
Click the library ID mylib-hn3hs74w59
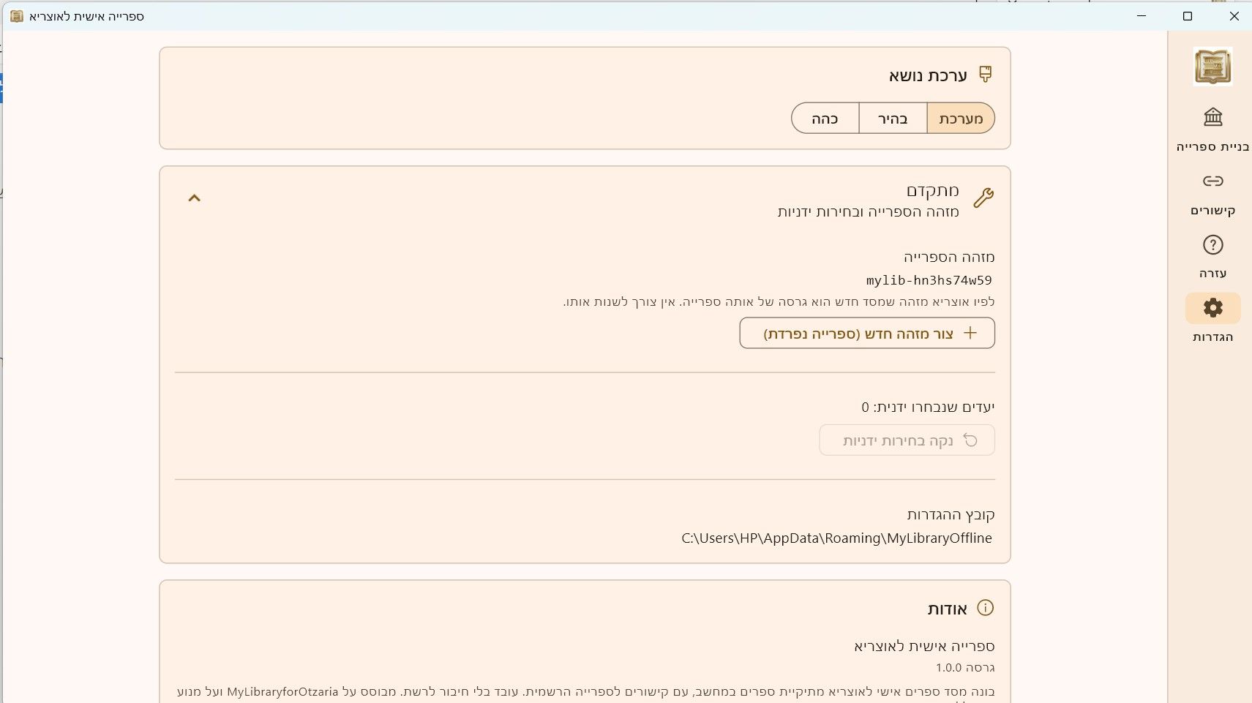point(929,280)
